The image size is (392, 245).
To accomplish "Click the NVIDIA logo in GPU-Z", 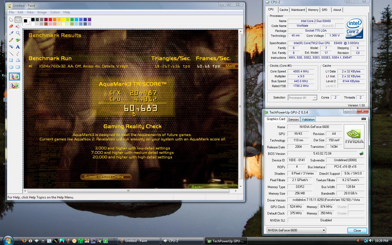I will click(354, 136).
